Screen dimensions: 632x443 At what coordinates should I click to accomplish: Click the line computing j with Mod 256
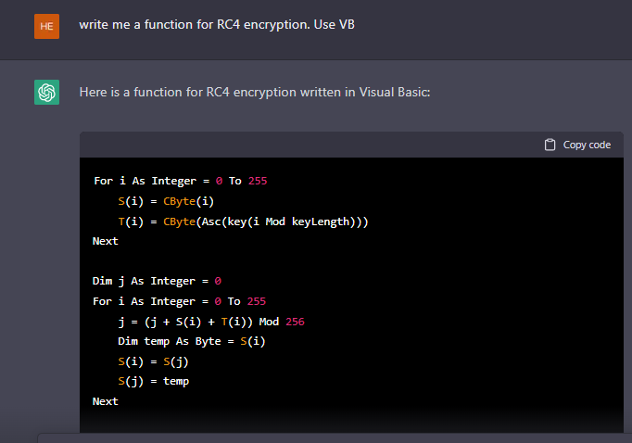(210, 322)
